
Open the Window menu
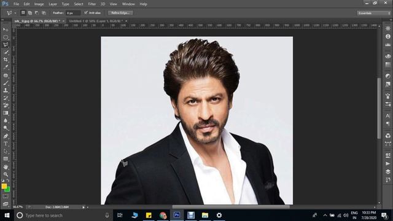point(128,4)
